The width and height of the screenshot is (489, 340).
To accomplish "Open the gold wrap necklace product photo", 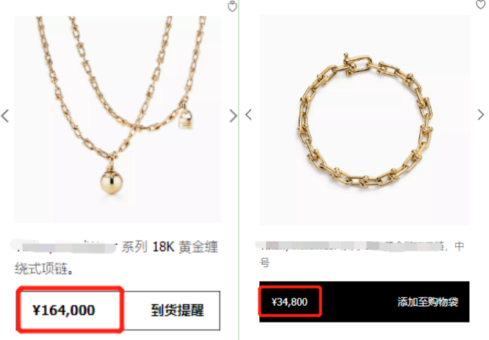I will tap(117, 119).
